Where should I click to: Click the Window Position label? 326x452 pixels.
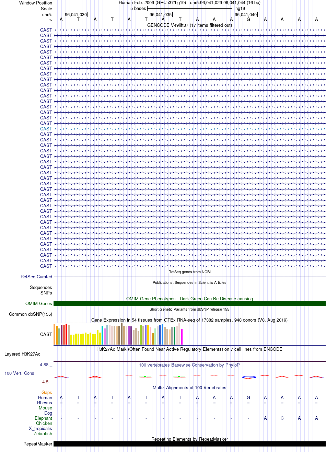pyautogui.click(x=36, y=3)
